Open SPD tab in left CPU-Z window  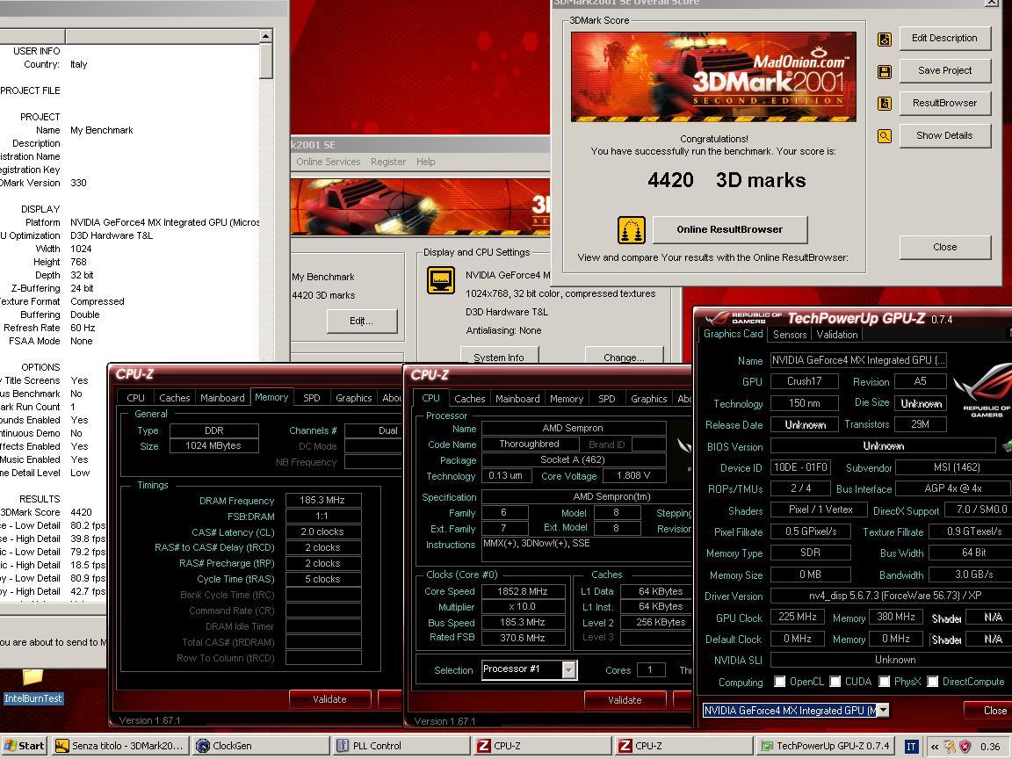(x=312, y=398)
